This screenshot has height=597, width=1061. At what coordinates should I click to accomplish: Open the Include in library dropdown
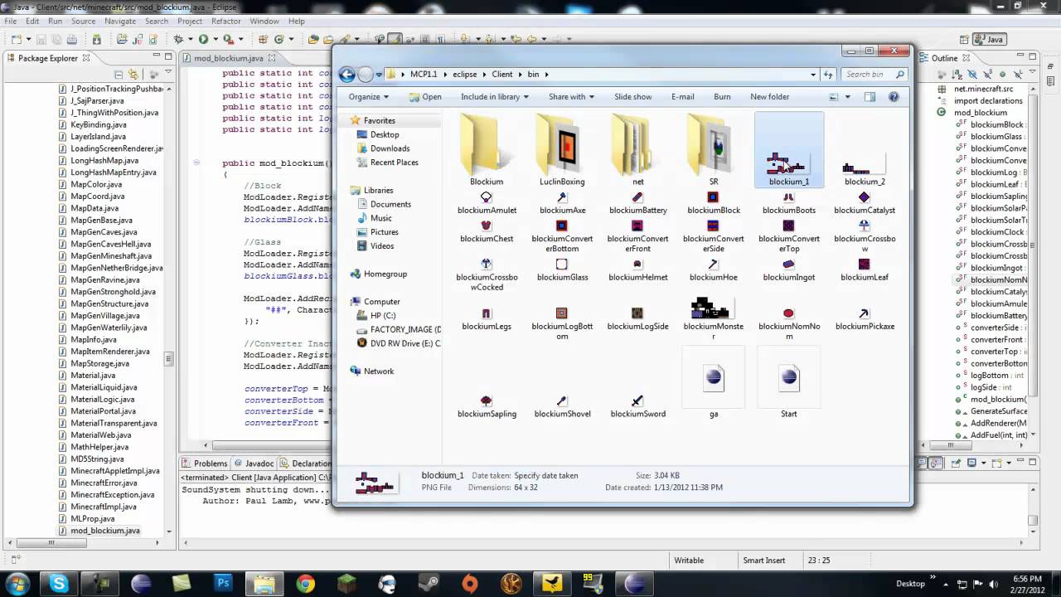tap(495, 97)
